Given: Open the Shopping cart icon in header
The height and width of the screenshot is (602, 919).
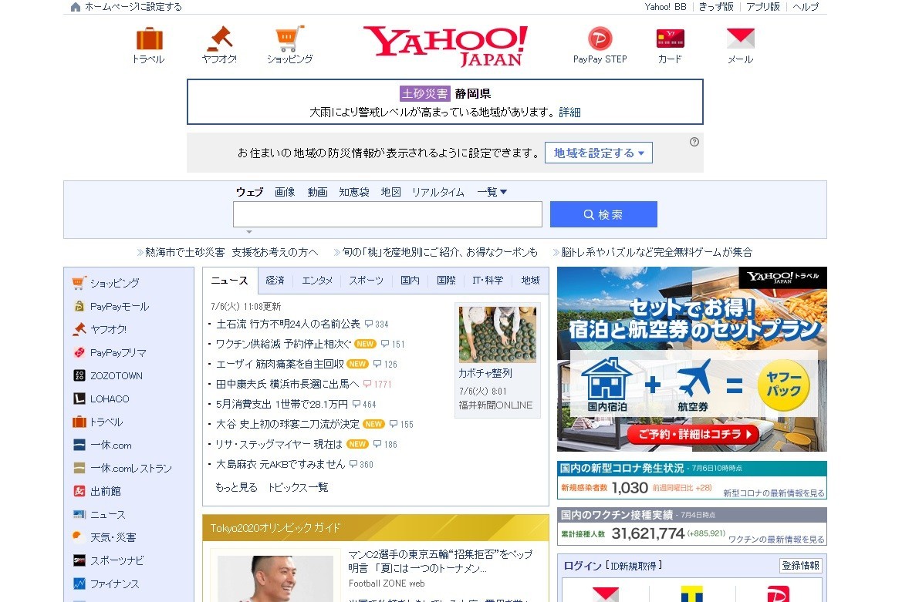Looking at the screenshot, I should coord(290,39).
